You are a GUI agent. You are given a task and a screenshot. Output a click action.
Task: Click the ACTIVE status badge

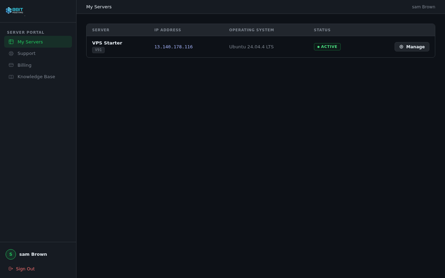pos(327,47)
